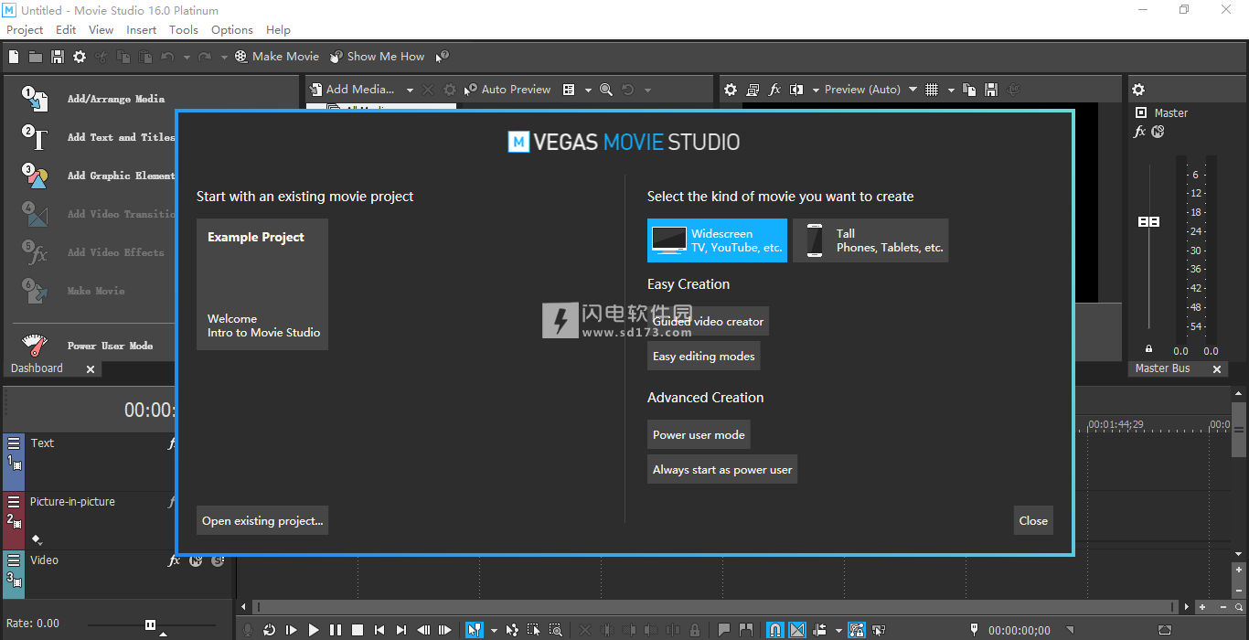
Task: Click Always start as power user
Action: pos(722,470)
